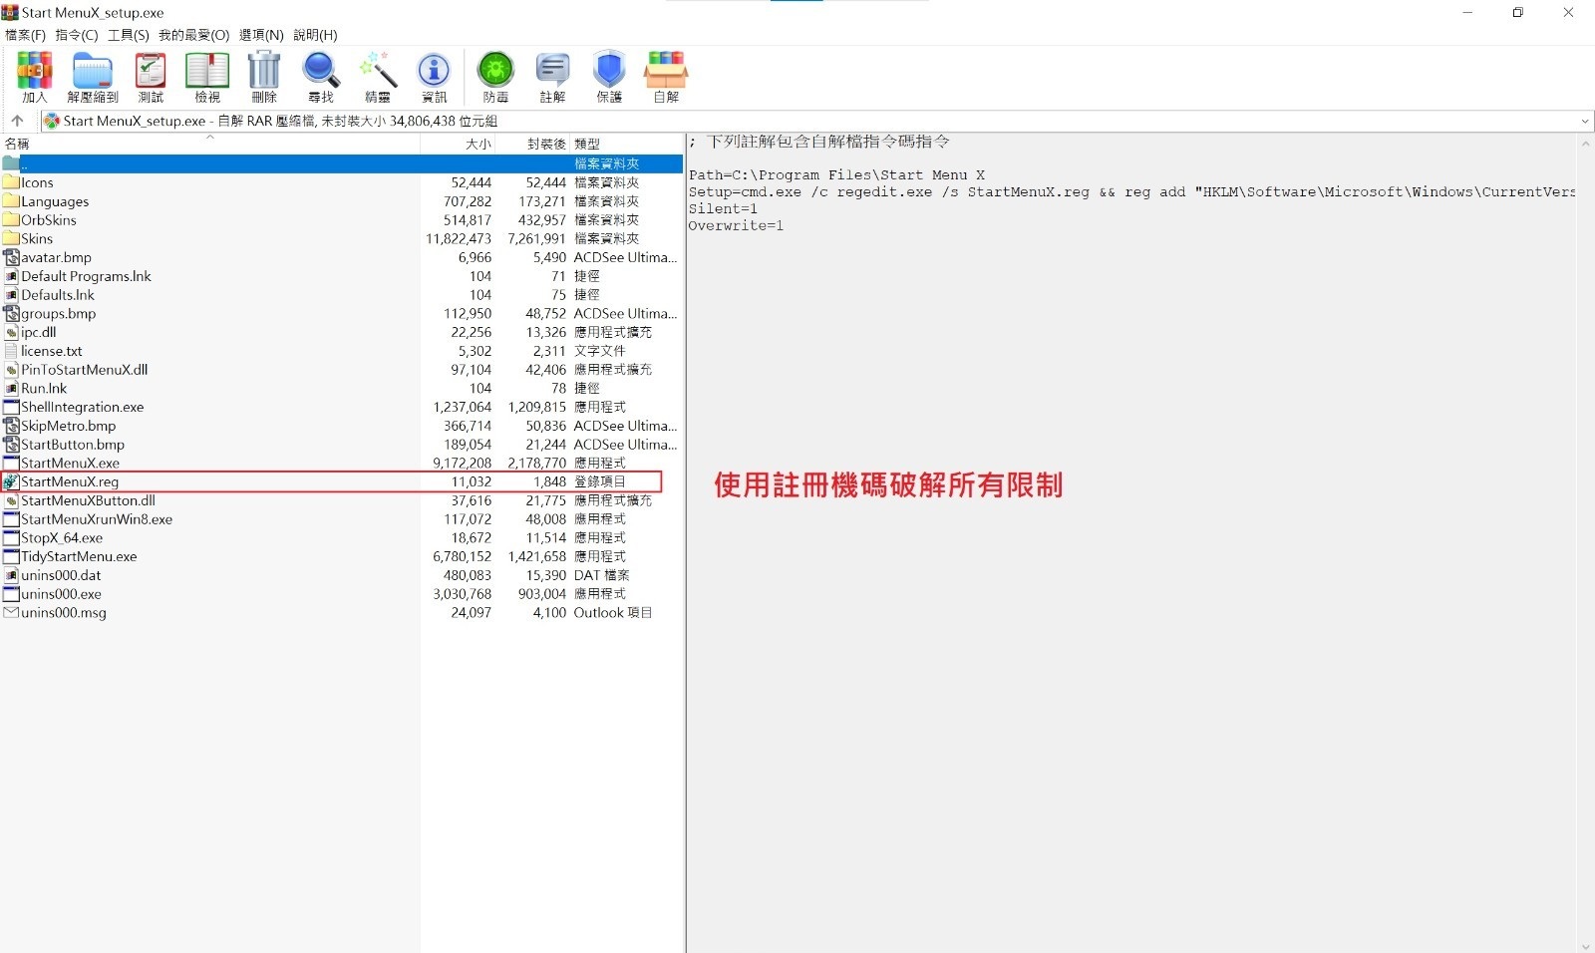This screenshot has width=1595, height=953.
Task: Select Default Programs.lnk shortcut
Action: (x=342, y=276)
